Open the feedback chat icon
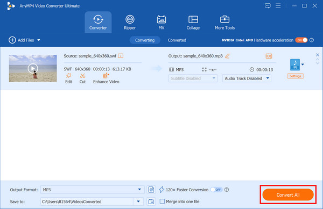 coord(268,6)
